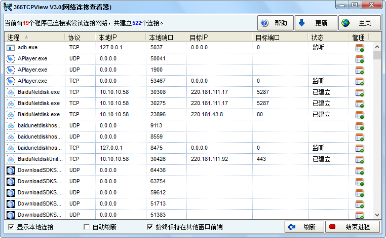This screenshot has height=238, width=386.
Task: Click manage icon for baidunetdiskhos port 9113
Action: pos(360,126)
